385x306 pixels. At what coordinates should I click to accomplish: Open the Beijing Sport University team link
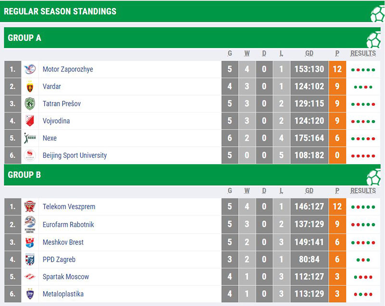coord(75,155)
